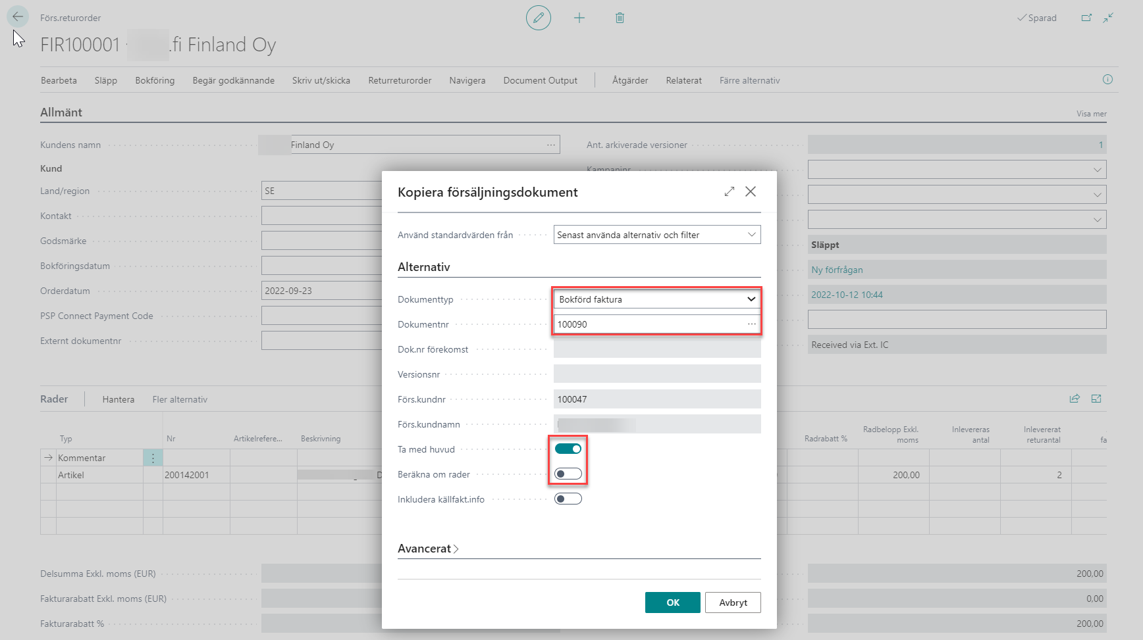Click the info icon in the action bar
This screenshot has height=640, width=1143.
[x=1107, y=80]
